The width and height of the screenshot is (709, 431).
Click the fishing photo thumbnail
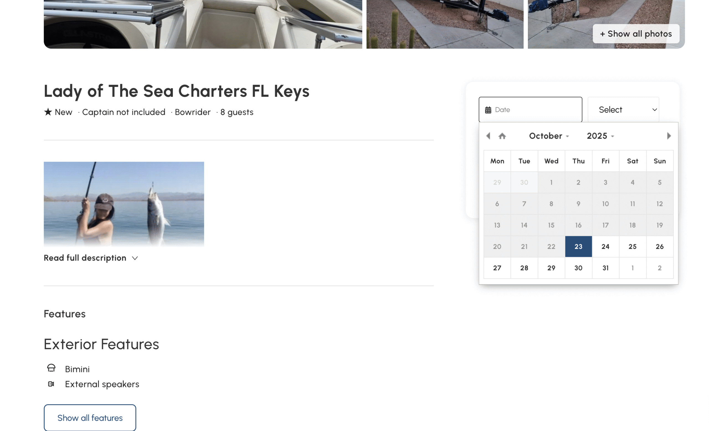pyautogui.click(x=124, y=204)
